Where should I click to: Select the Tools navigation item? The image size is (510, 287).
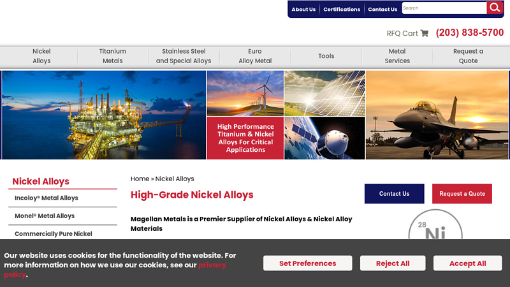[x=326, y=56]
